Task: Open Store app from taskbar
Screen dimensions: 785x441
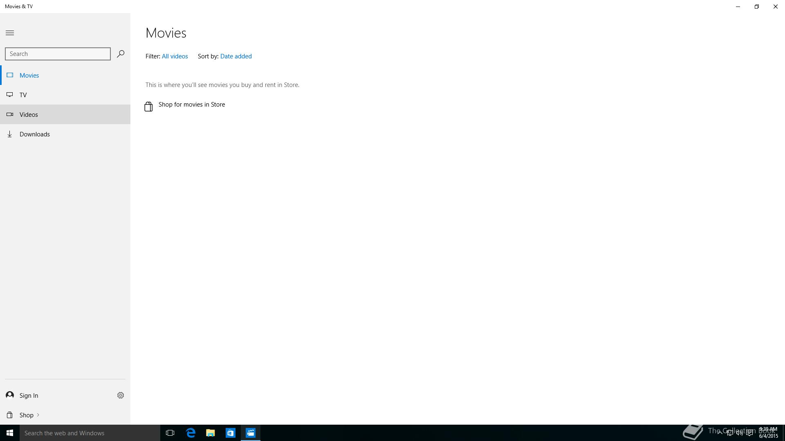Action: [x=231, y=433]
